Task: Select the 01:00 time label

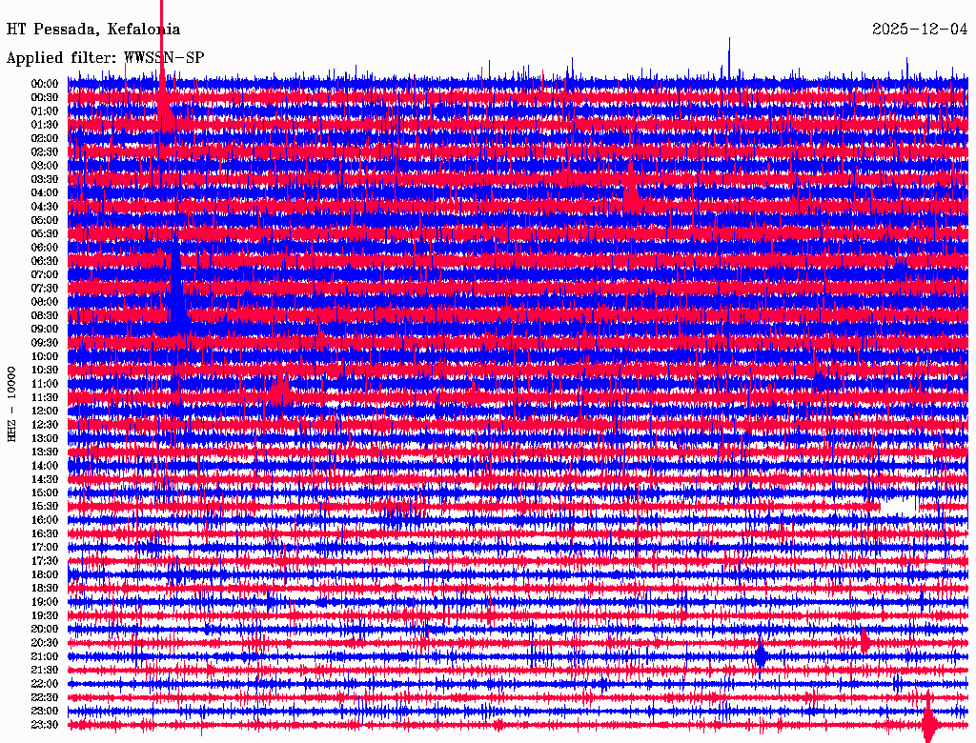Action: (x=45, y=110)
